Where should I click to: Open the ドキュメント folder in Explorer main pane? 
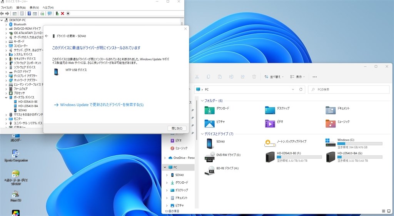coord(337,110)
